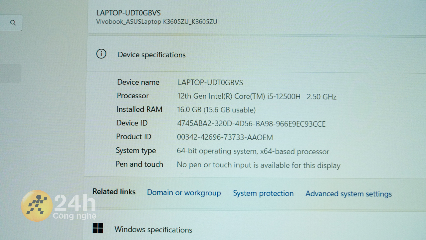This screenshot has height=240, width=426.
Task: Expand the Device specifications section header
Action: [256, 54]
